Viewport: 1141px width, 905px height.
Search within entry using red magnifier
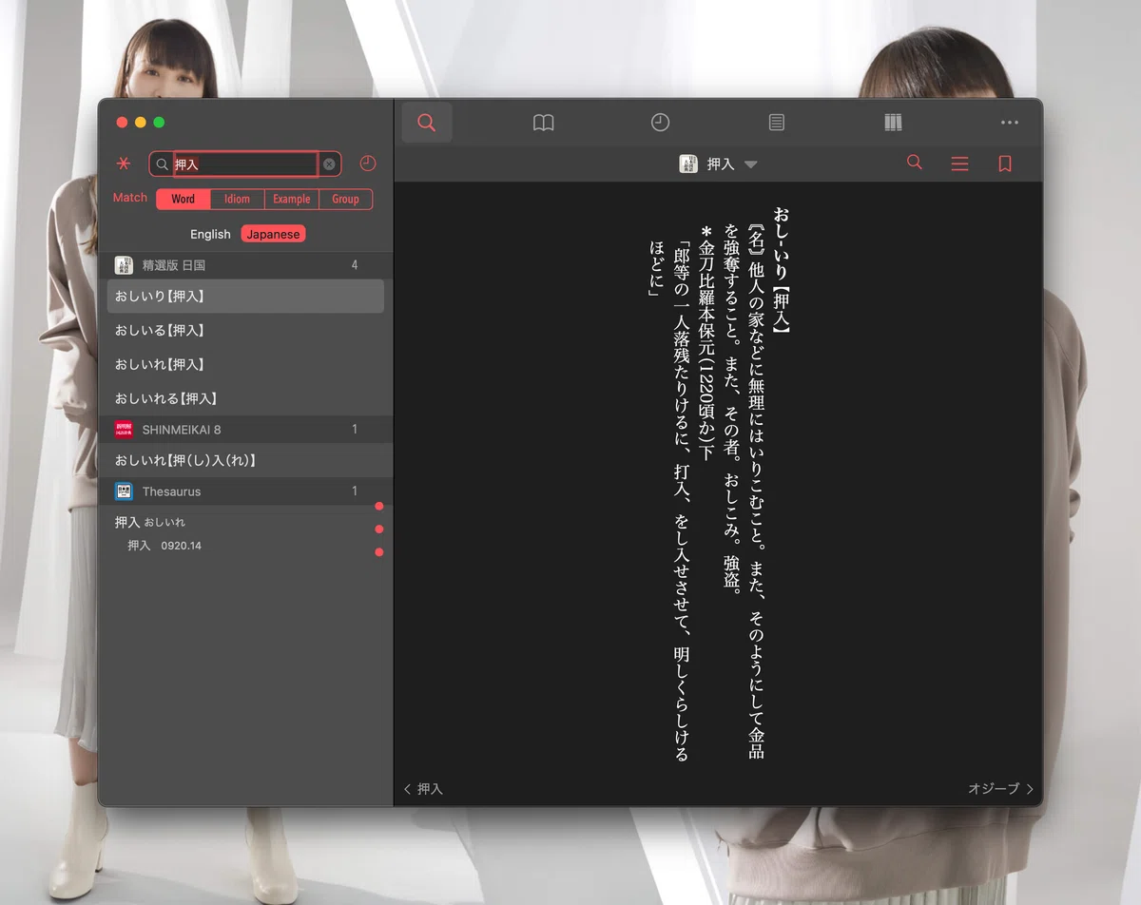[x=915, y=163]
